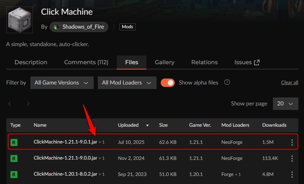Select the Files tab
The image size is (304, 184).
click(x=132, y=62)
